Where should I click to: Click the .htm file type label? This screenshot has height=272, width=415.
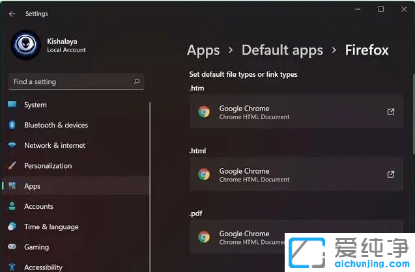click(197, 88)
